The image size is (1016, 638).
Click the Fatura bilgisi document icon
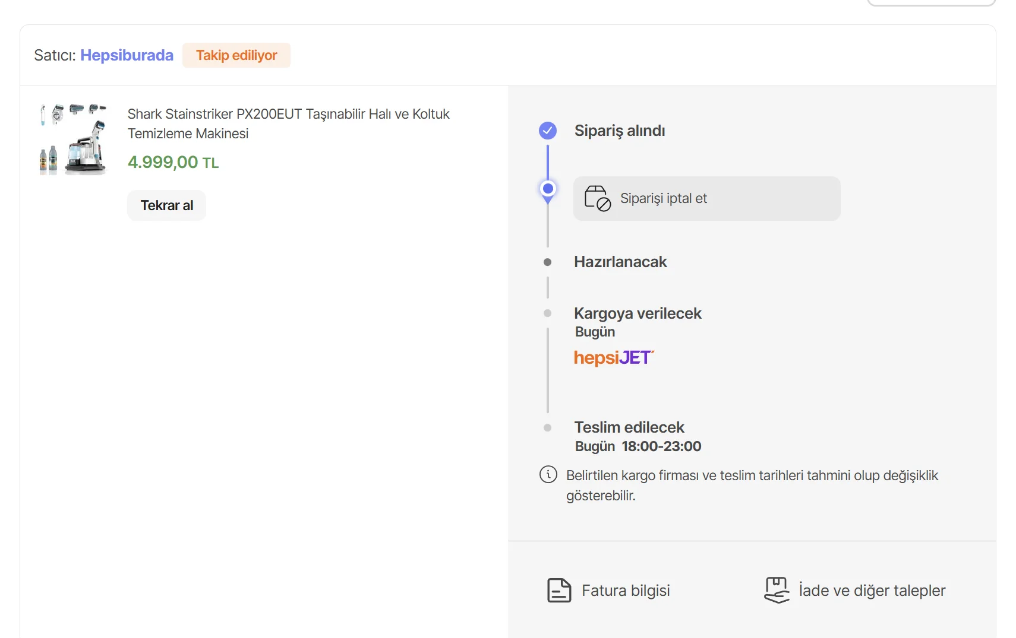pos(559,591)
